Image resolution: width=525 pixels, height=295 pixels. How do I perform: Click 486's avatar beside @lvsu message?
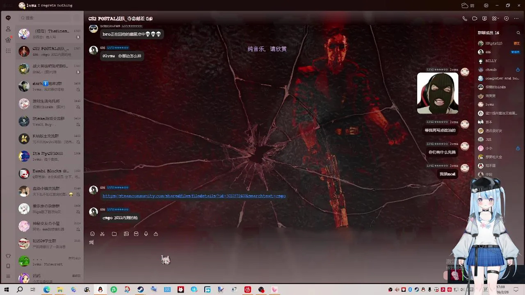[x=94, y=50]
